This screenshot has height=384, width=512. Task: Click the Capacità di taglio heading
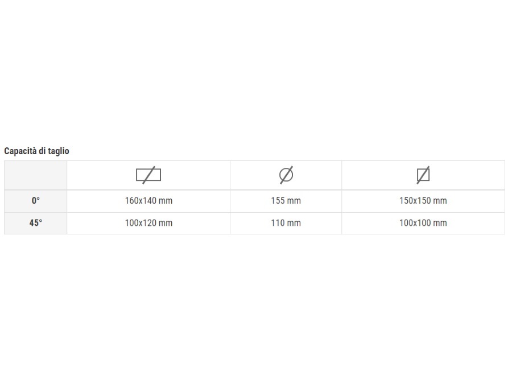[36, 151]
